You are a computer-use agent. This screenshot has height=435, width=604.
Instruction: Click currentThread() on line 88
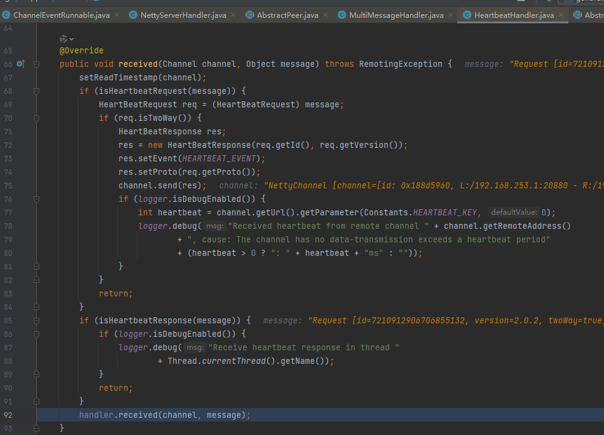[238, 361]
